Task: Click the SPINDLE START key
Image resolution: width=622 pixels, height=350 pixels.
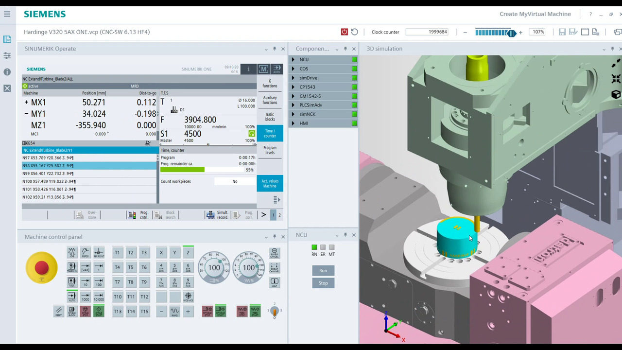Action: point(220,311)
